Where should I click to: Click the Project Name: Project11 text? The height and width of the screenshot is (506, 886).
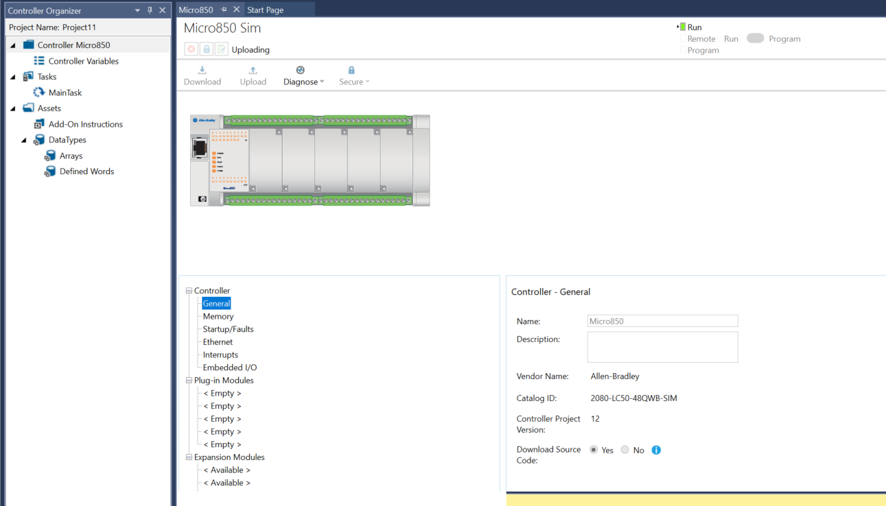52,27
